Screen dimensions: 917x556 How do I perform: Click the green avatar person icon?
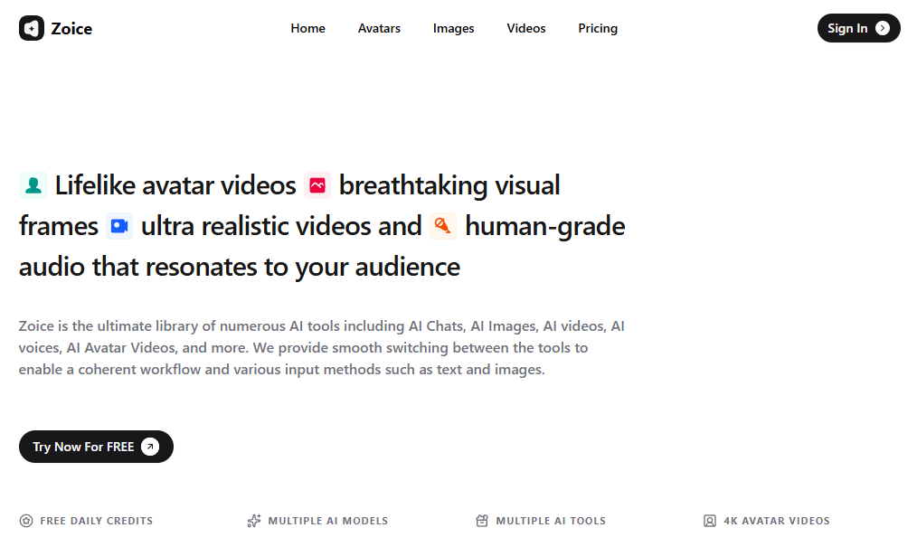coord(33,185)
